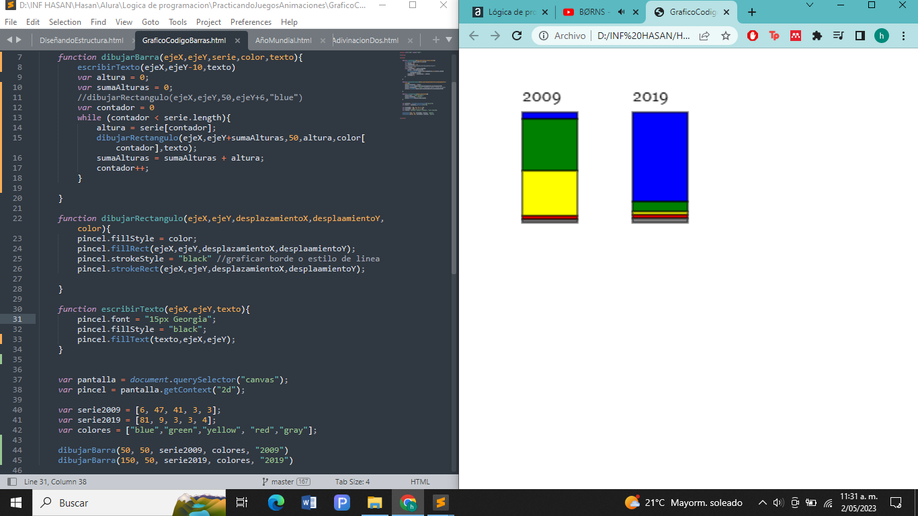Bookmark this page with the star icon
The image size is (918, 516).
coord(726,36)
